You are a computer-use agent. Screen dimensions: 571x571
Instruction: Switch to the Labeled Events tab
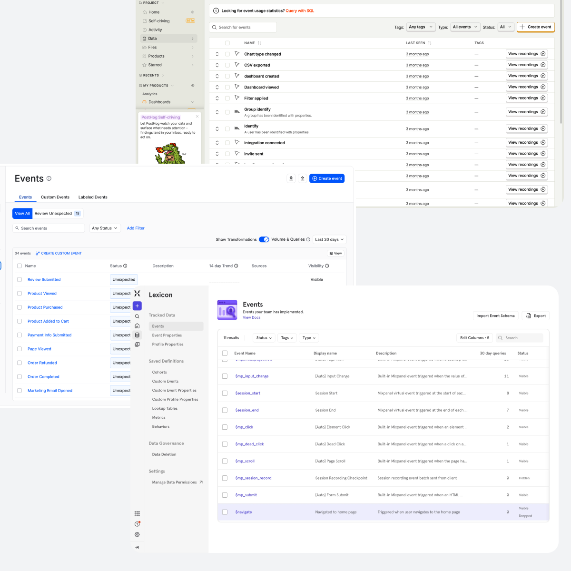coord(93,197)
